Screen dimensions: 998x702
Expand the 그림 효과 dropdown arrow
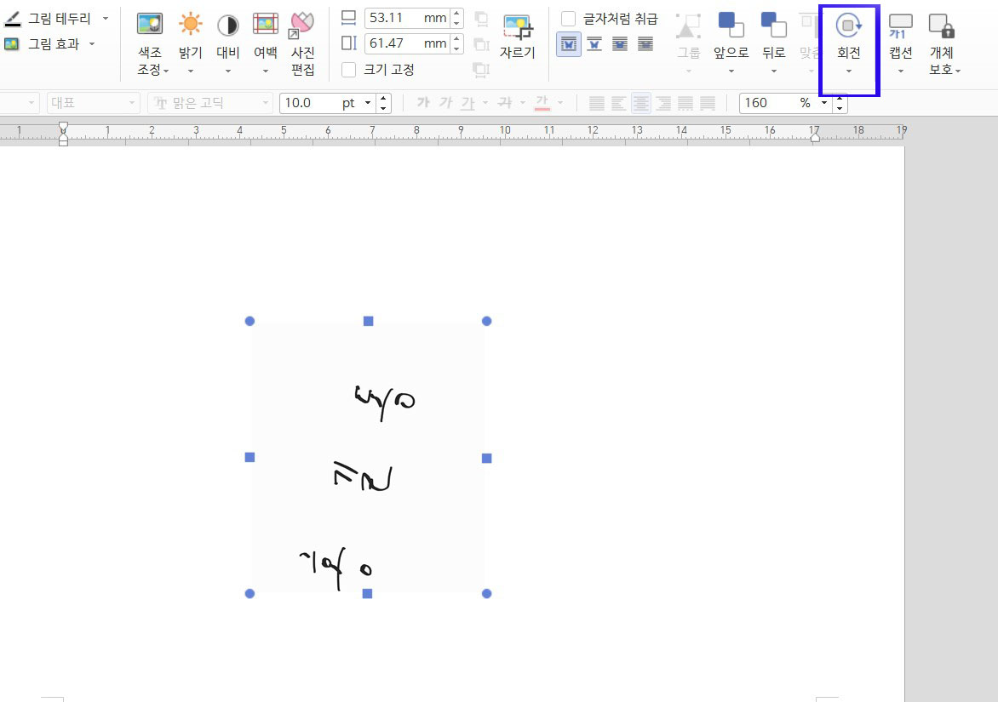(x=92, y=44)
